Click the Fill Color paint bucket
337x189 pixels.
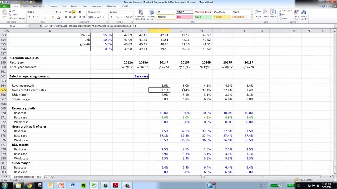pos(53,17)
